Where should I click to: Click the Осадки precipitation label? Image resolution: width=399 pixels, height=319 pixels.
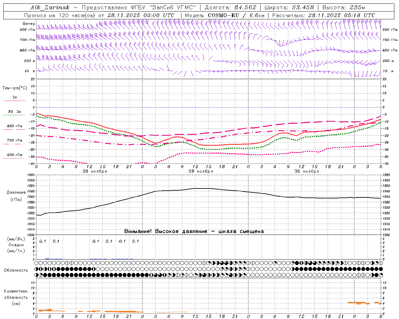click(x=16, y=245)
